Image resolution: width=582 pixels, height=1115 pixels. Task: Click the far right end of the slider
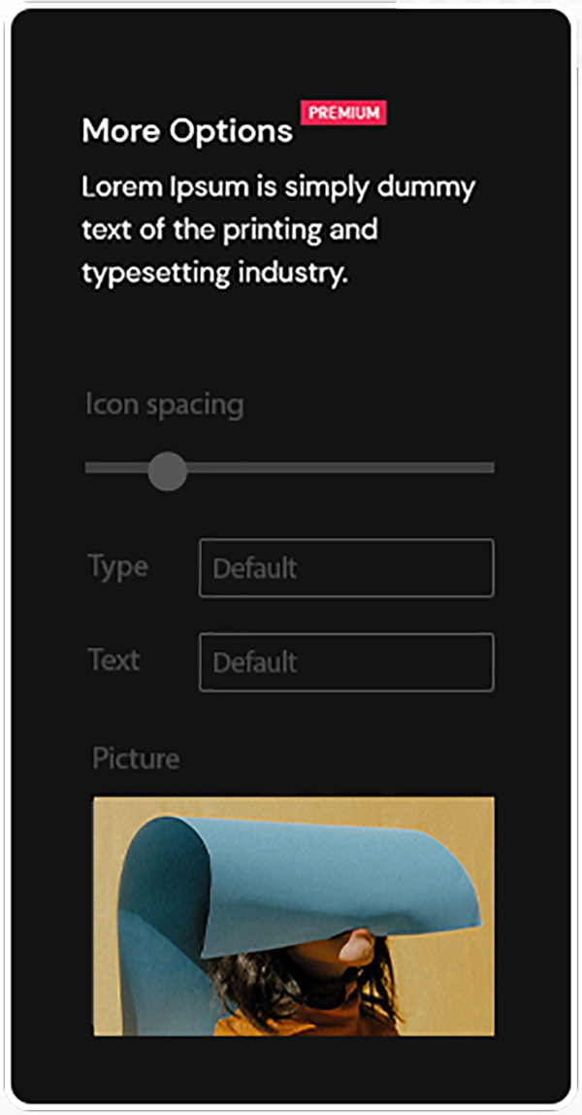pos(491,468)
